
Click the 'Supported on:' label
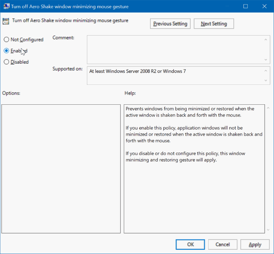pos(68,69)
